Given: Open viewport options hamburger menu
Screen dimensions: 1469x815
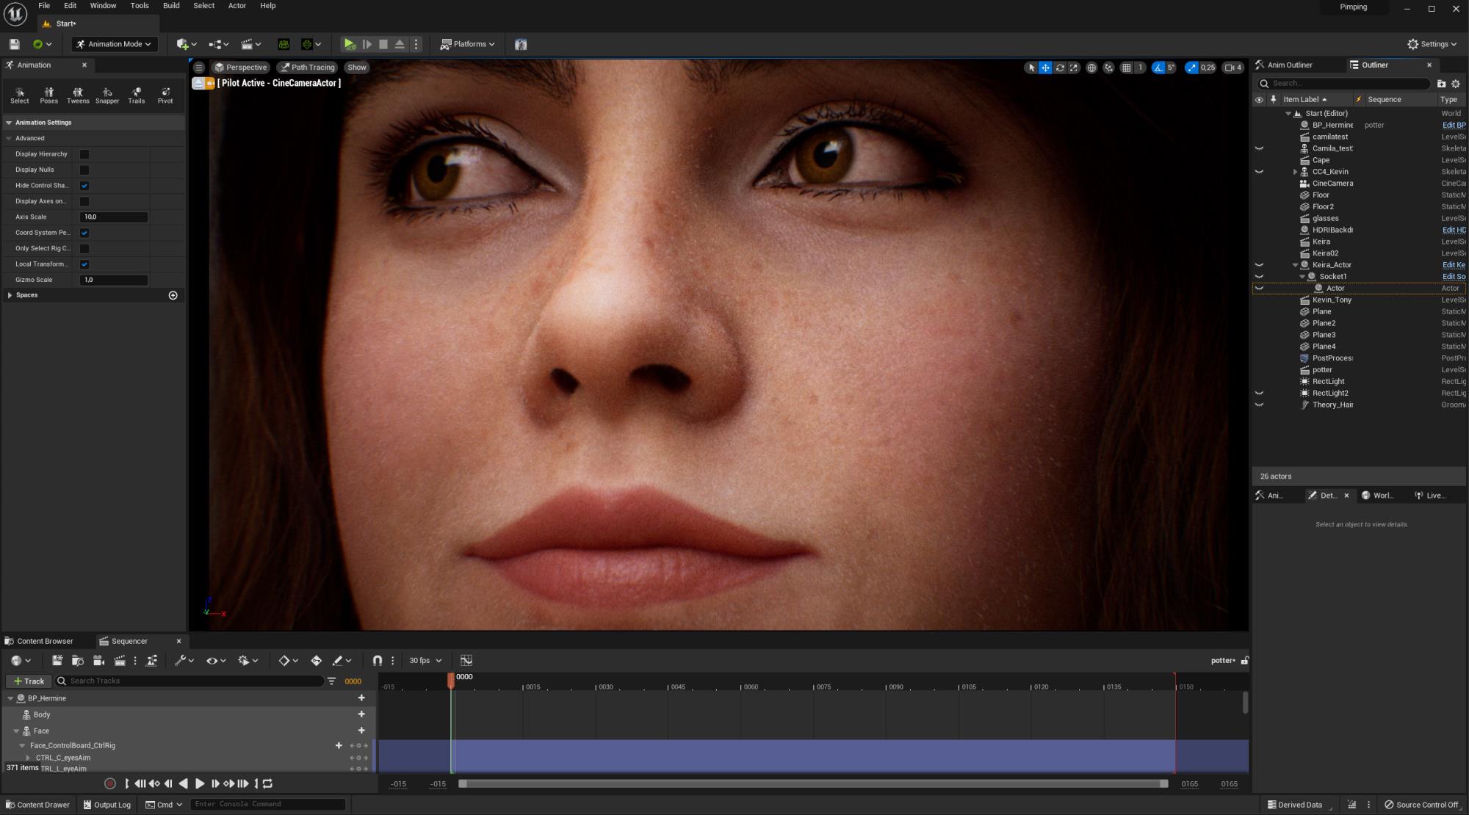Looking at the screenshot, I should 199,68.
